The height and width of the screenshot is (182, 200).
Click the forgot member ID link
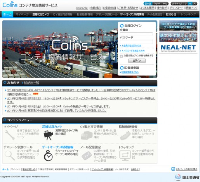[x=131, y=45]
